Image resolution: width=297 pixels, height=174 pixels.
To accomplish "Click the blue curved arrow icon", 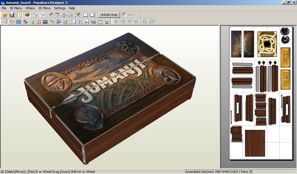I will tap(59, 22).
